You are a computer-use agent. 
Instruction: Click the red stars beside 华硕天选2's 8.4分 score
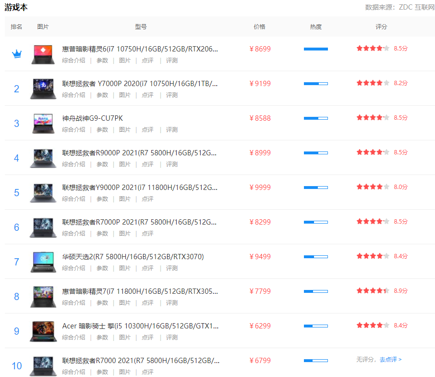click(373, 256)
